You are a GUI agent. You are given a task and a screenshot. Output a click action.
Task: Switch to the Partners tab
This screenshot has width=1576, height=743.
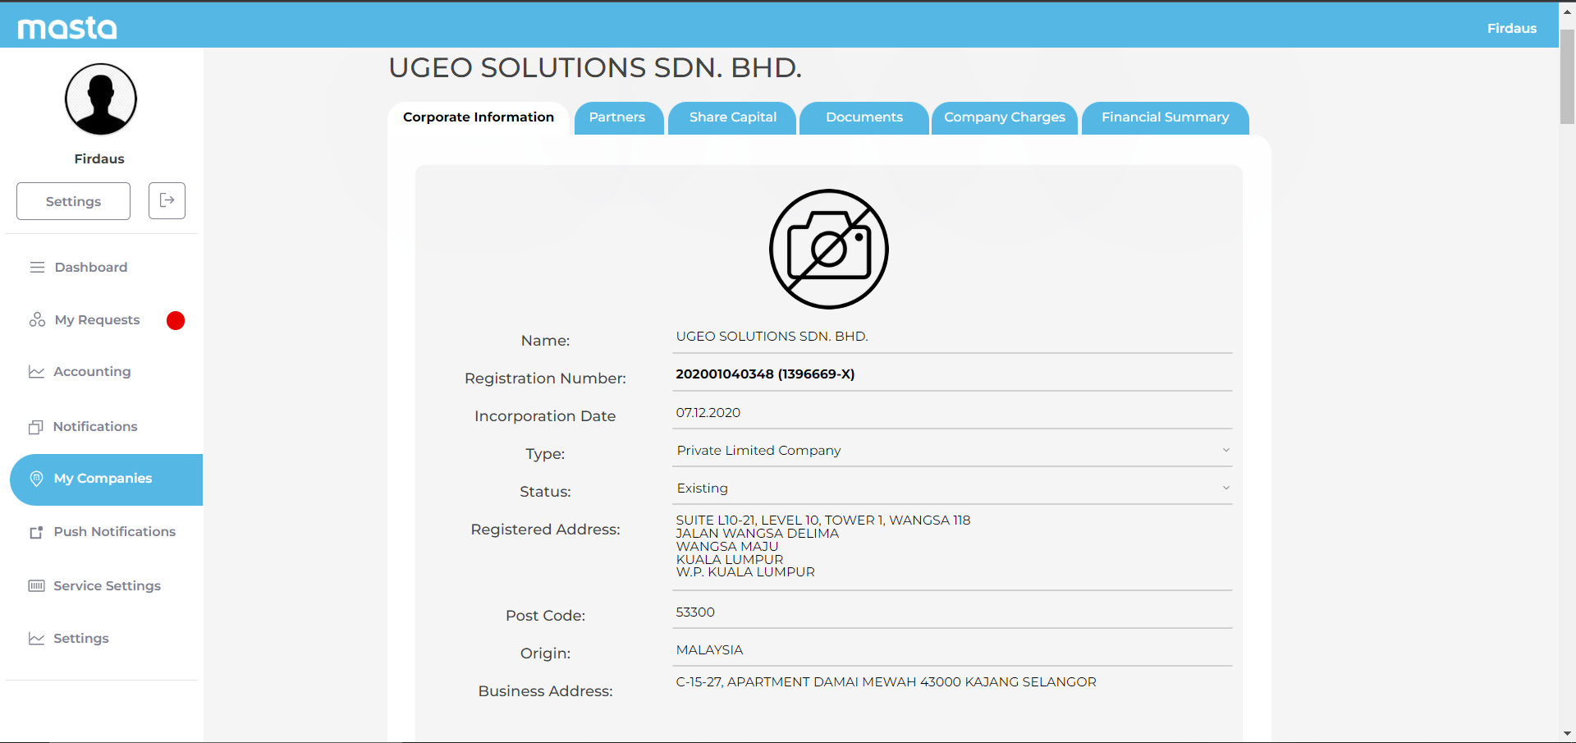(617, 117)
